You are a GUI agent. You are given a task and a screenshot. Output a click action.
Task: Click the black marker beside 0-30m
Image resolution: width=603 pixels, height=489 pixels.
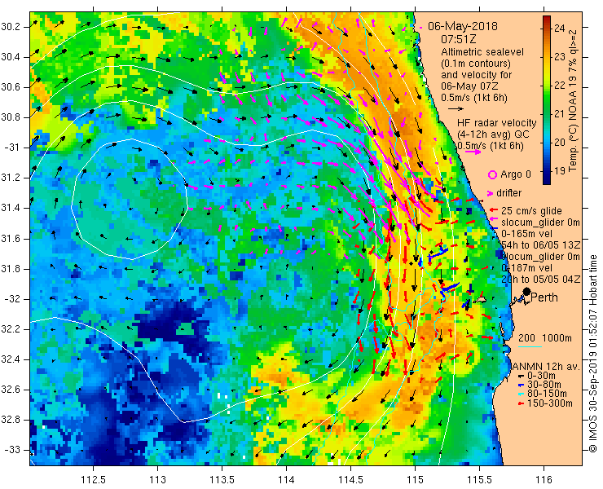tap(521, 376)
